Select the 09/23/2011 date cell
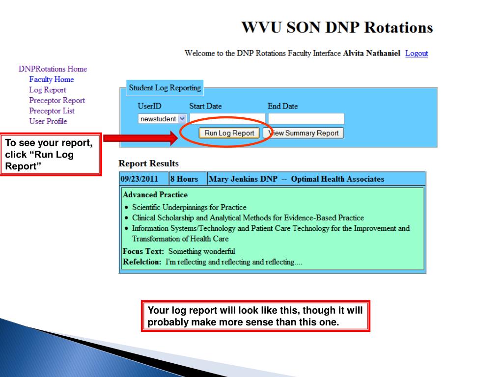503x377 pixels. 144,179
